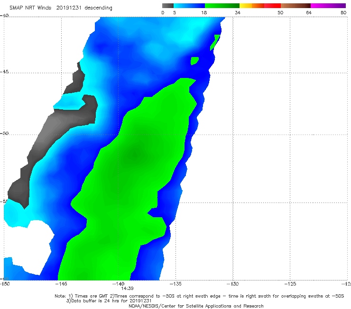Select the yellow-orange segment of the color bar
Viewport: 351px width, 309px height.
[x=252, y=6]
